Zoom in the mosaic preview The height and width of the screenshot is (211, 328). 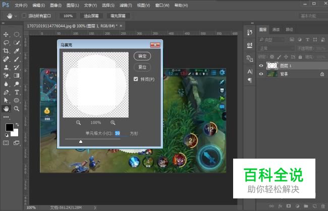pyautogui.click(x=113, y=123)
